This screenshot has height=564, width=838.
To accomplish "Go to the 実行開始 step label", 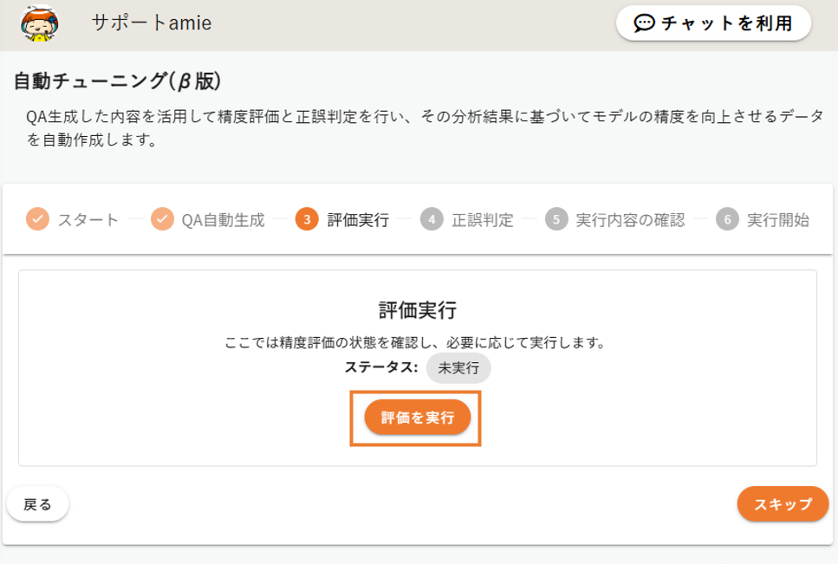I will pos(778,220).
